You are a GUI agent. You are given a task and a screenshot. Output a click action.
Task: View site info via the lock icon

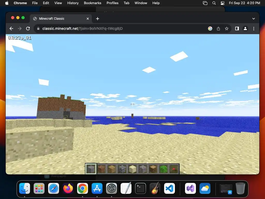38,29
